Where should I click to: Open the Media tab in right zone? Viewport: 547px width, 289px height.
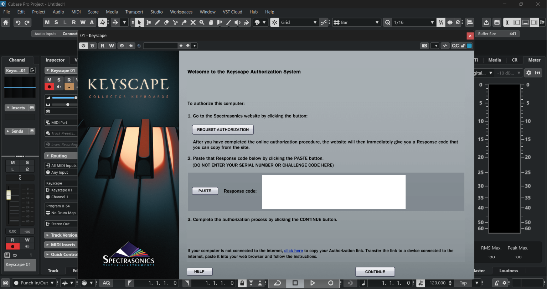[494, 60]
